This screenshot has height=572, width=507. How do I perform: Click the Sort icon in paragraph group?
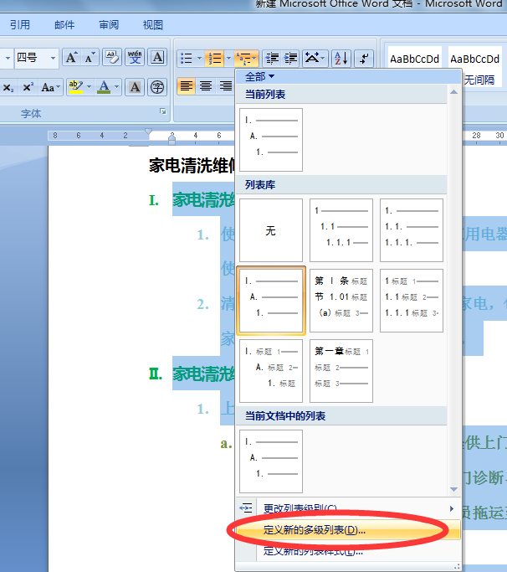[x=341, y=58]
